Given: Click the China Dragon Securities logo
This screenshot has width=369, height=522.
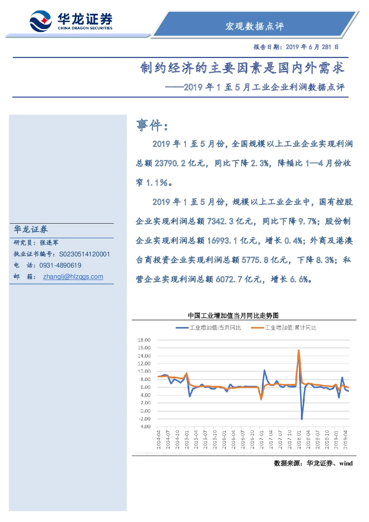Looking at the screenshot, I should [71, 21].
